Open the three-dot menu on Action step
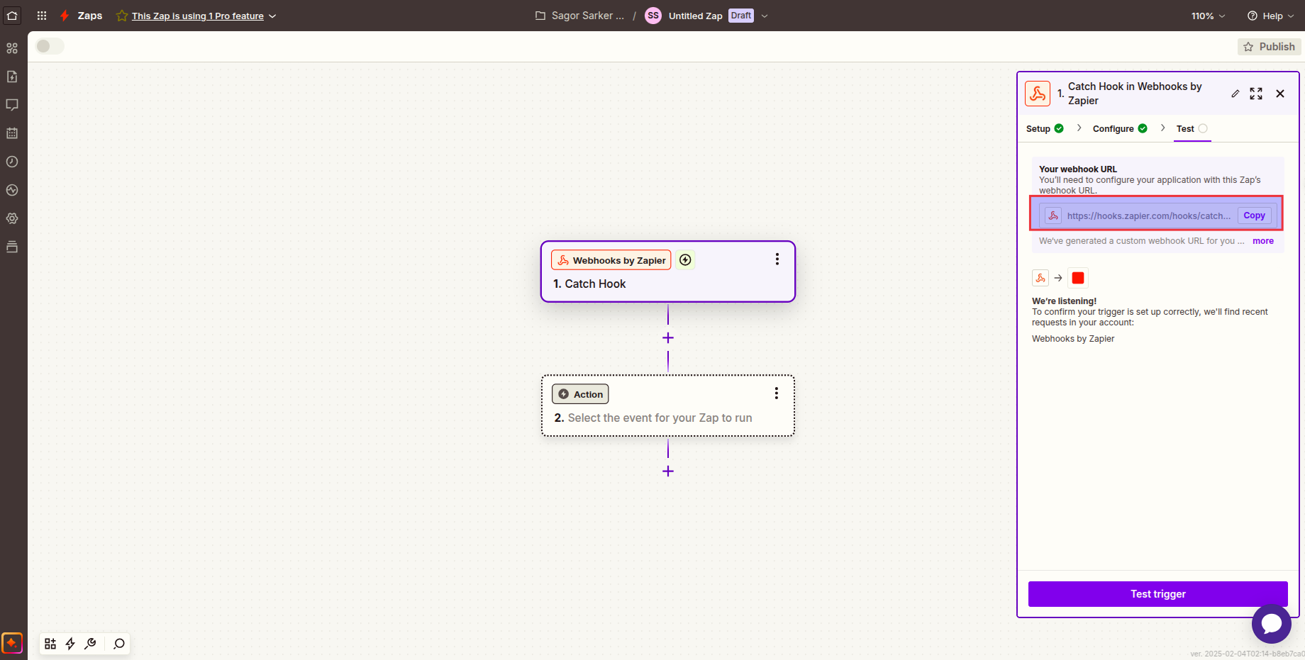This screenshot has height=660, width=1305. pos(777,393)
